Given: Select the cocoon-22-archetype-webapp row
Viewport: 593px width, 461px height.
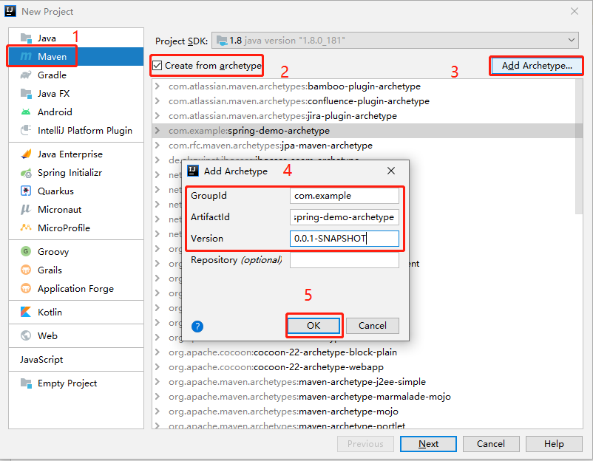Looking at the screenshot, I should 364,367.
